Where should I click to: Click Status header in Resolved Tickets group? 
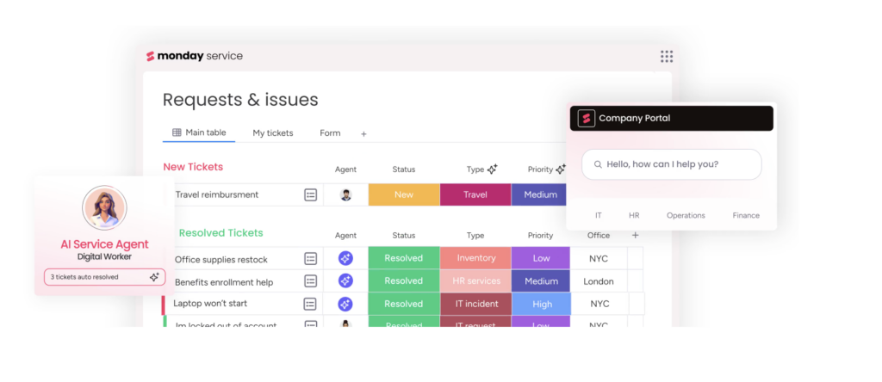tap(403, 236)
